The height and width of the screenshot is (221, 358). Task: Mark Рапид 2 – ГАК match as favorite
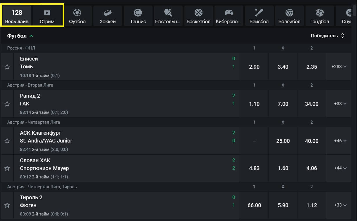click(x=7, y=104)
